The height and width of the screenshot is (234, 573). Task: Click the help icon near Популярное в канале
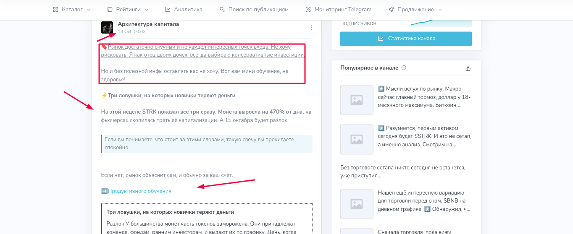(404, 68)
